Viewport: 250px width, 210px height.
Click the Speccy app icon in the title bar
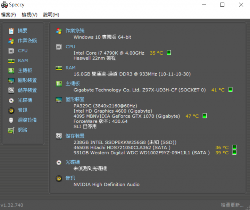(x=4, y=5)
